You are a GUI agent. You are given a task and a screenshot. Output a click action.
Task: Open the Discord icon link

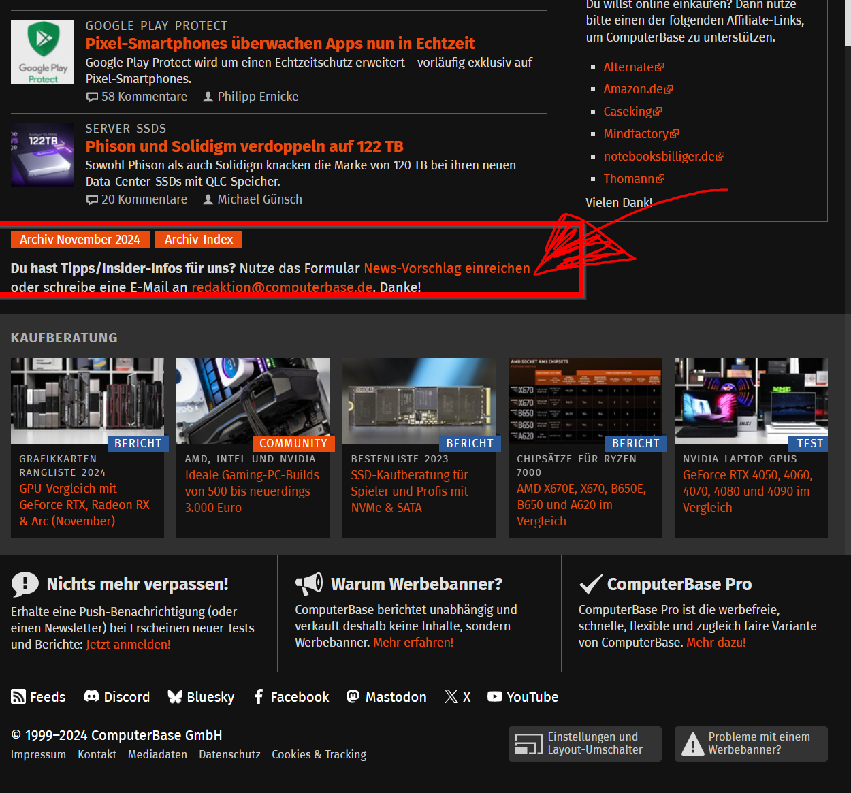click(91, 696)
